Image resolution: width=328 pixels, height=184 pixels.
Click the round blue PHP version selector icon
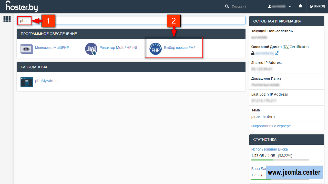156,49
